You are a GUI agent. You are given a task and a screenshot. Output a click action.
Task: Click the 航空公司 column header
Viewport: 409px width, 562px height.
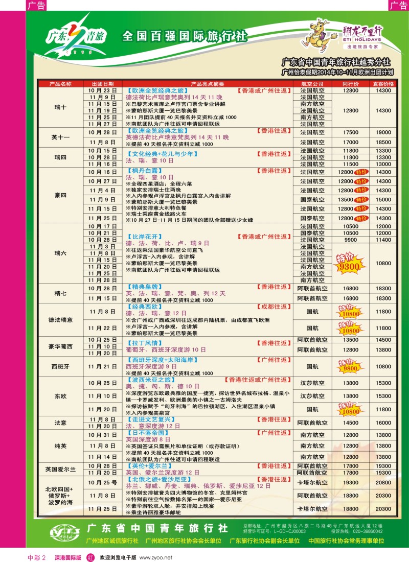[x=312, y=84]
